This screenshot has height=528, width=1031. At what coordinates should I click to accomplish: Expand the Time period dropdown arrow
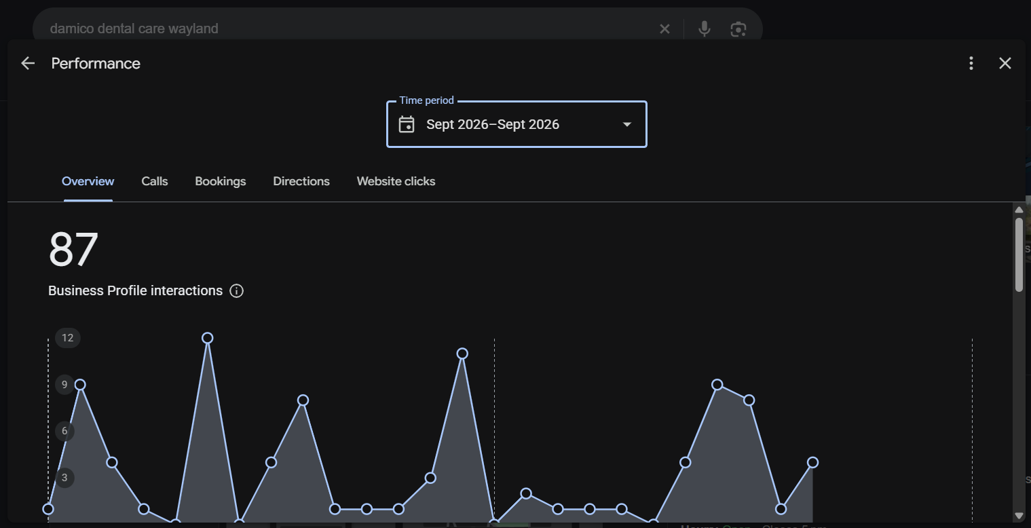click(627, 124)
